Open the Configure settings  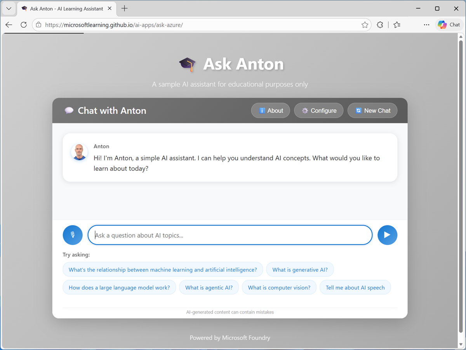pos(318,110)
